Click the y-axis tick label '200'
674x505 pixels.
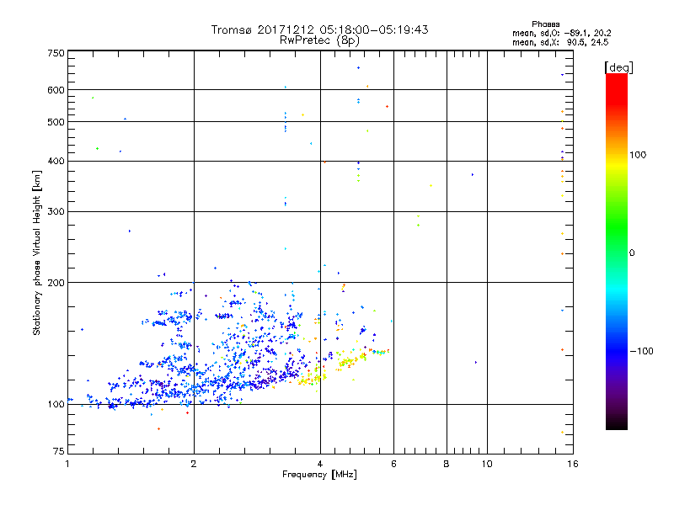click(x=56, y=283)
